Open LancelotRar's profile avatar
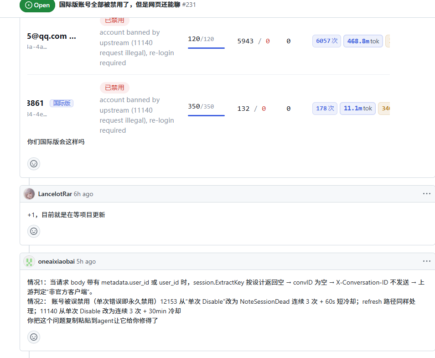 tap(29, 194)
